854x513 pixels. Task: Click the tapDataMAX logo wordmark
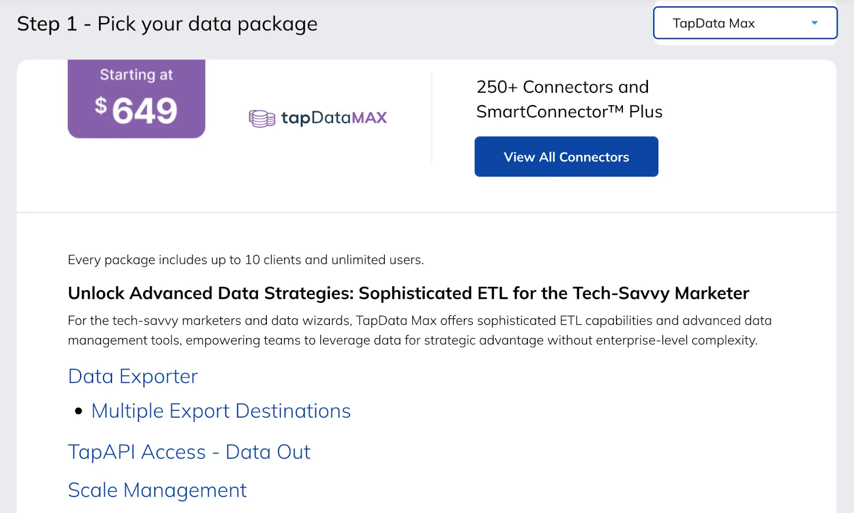(334, 117)
